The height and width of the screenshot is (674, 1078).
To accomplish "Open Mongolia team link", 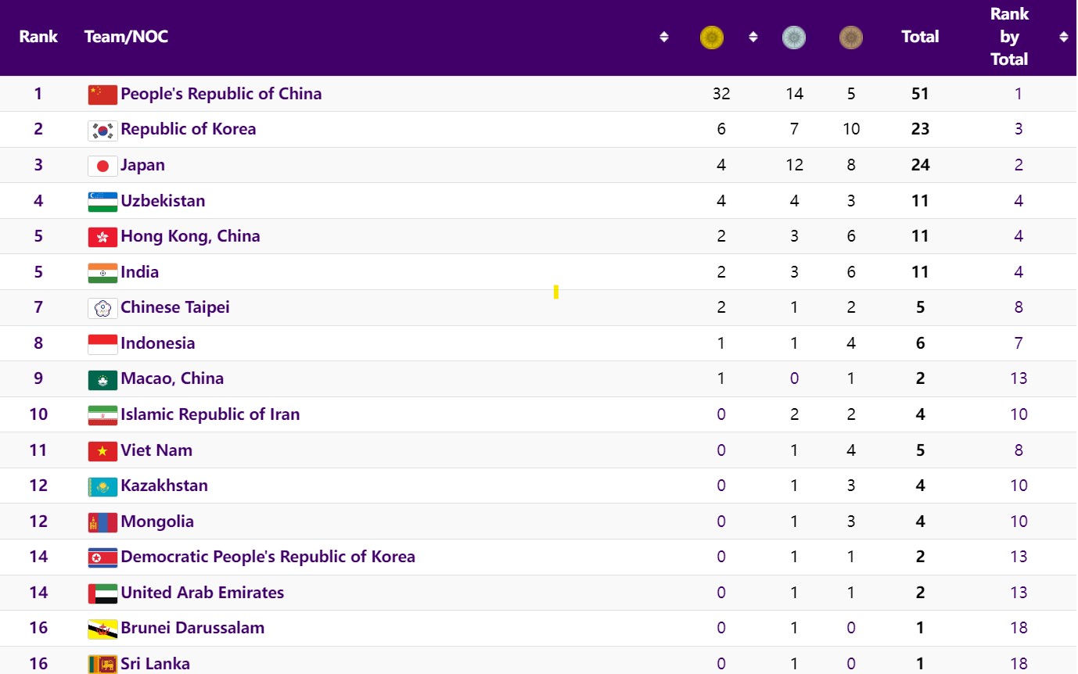I will pos(157,522).
